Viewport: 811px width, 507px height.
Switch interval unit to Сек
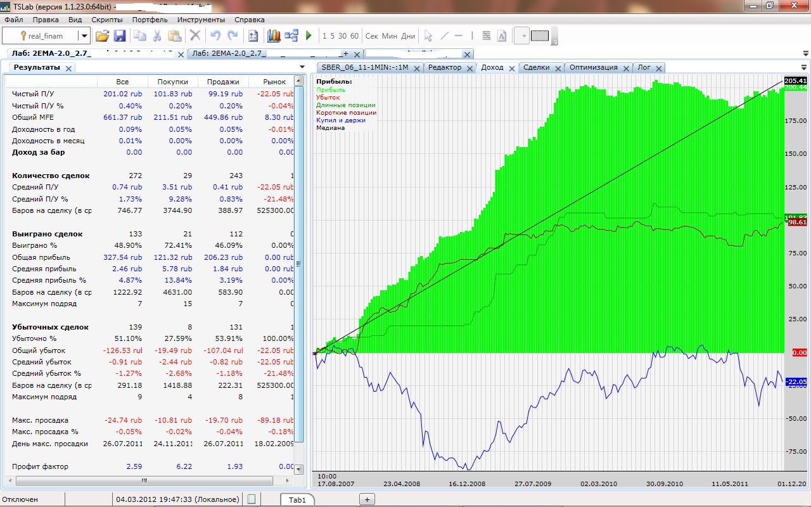coord(372,36)
